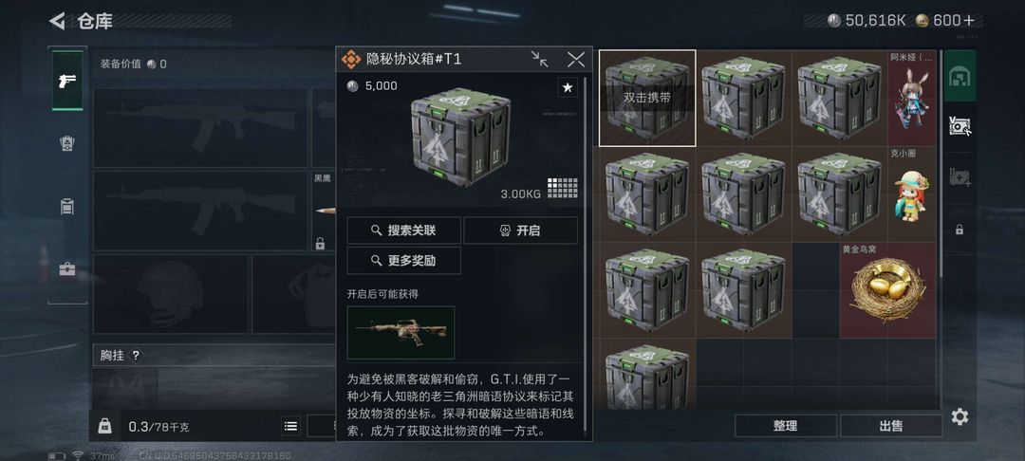Select the rifle reward preview thumbnail
The height and width of the screenshot is (461, 1025).
[x=401, y=332]
